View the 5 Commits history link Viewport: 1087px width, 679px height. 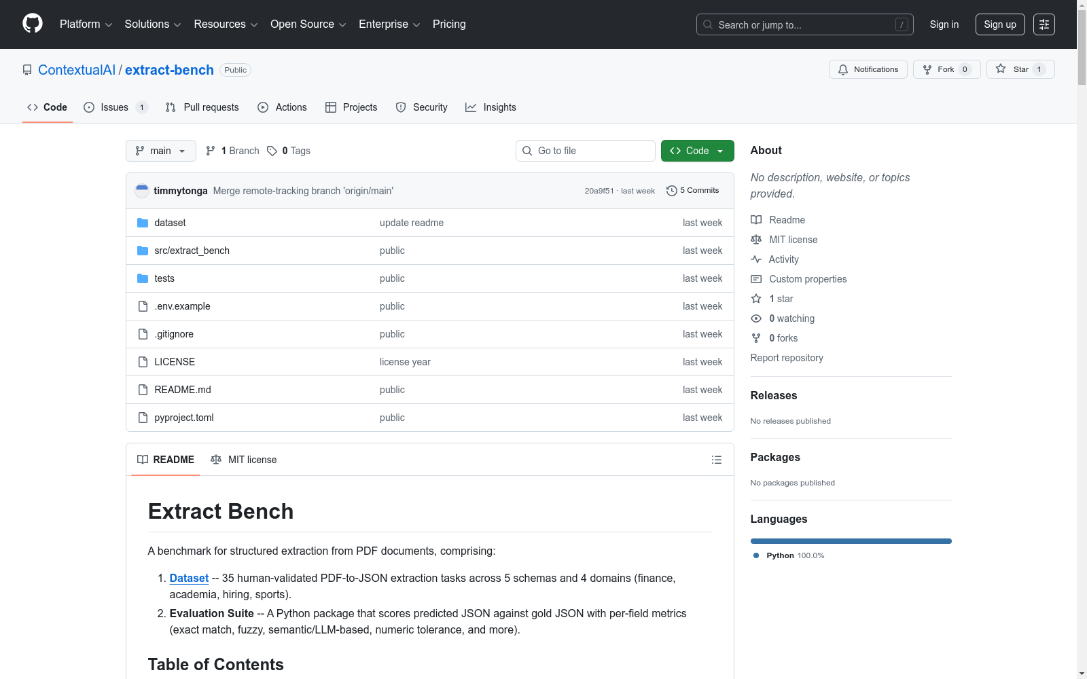693,191
